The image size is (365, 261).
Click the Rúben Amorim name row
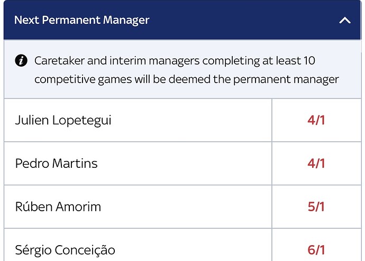tap(138, 206)
